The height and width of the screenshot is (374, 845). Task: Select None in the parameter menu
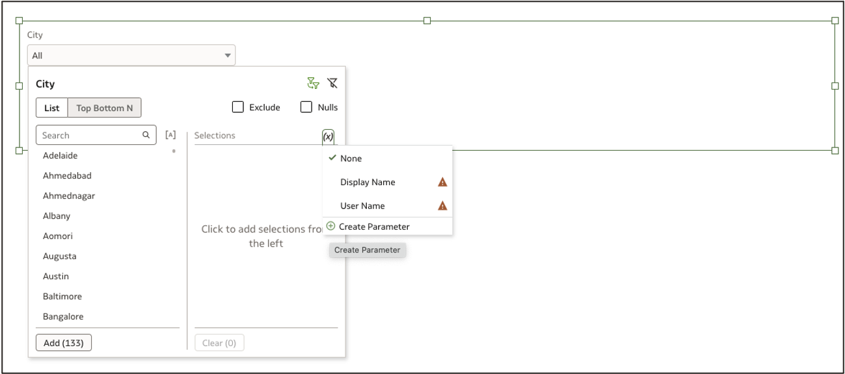tap(352, 158)
